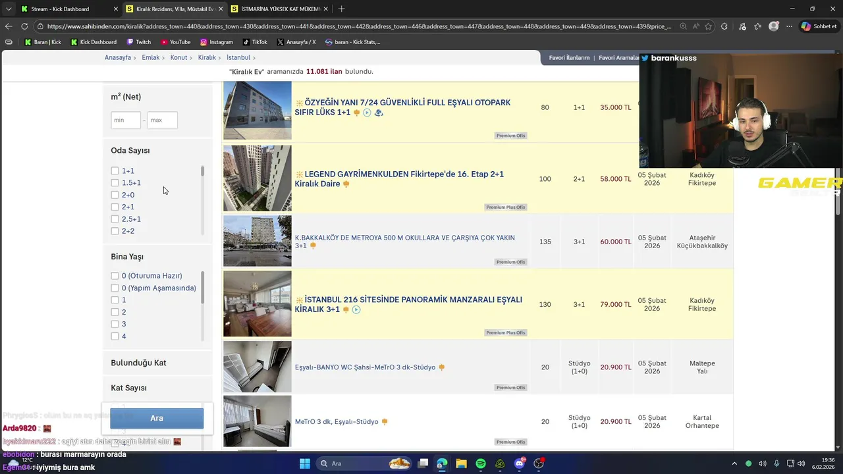This screenshot has height=474, width=843.
Task: Open File Explorer from the taskbar
Action: tap(461, 463)
